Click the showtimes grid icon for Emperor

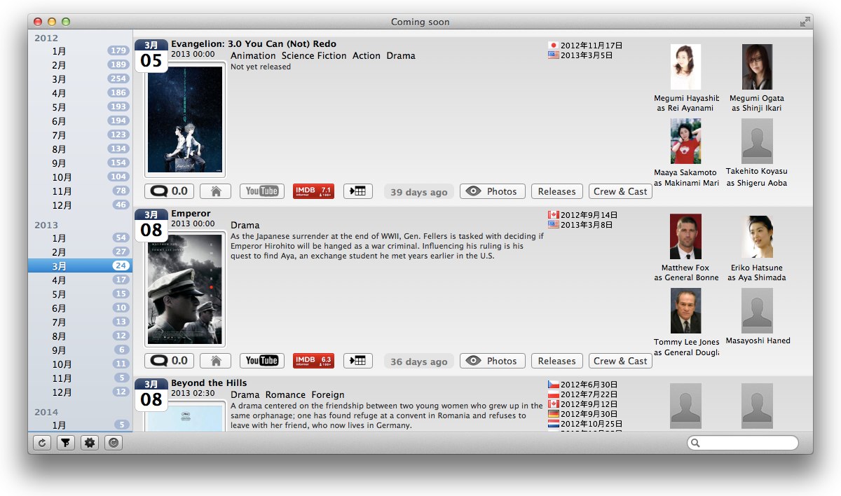[x=358, y=361]
